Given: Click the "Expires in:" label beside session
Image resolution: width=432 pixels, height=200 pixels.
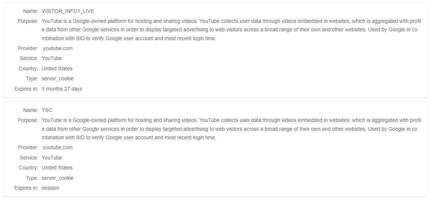Looking at the screenshot, I should (x=26, y=188).
